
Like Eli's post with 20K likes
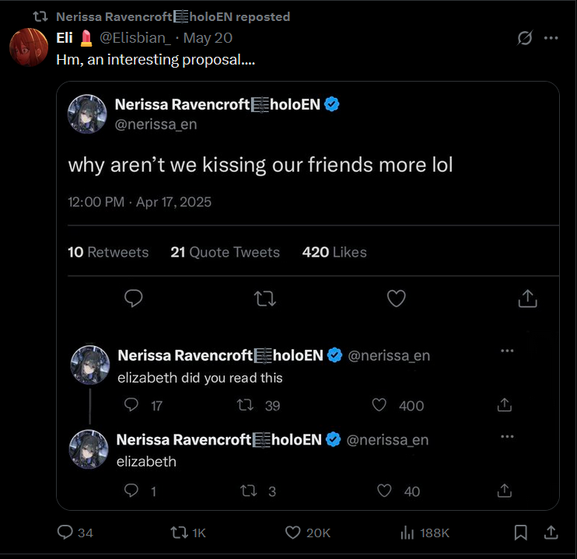click(293, 533)
